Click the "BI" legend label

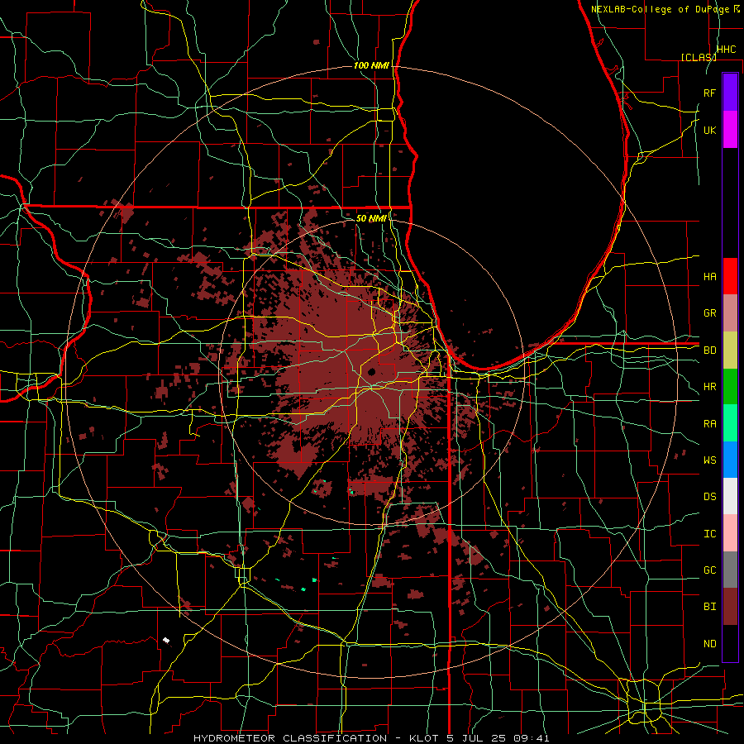point(709,607)
